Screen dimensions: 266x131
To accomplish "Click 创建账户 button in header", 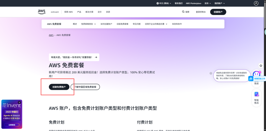I will 218,12.
